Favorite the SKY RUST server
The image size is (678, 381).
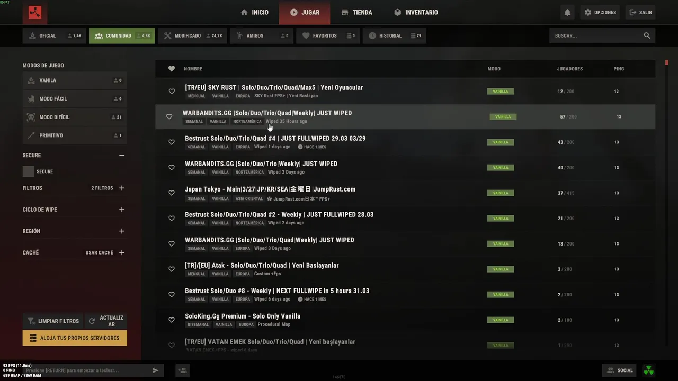tap(172, 91)
